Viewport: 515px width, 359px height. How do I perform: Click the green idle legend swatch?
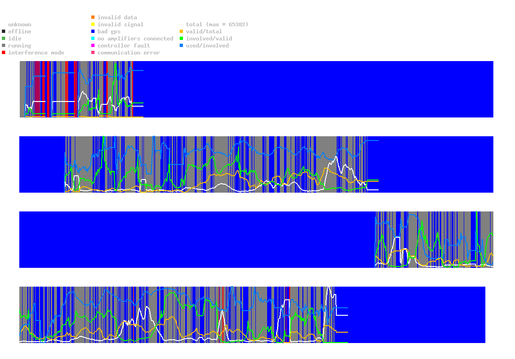pos(4,39)
